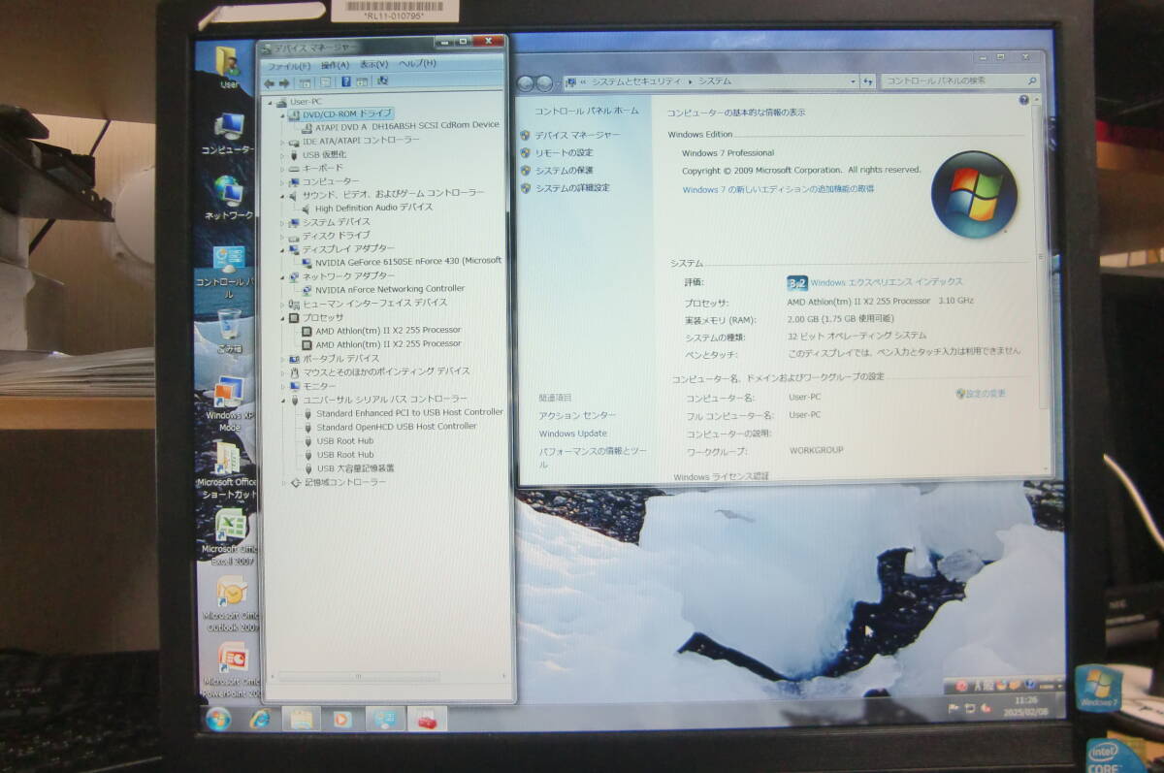Select the USB 大容量記憶装置 entry
Viewport: 1164px width, 773px height.
tap(348, 468)
